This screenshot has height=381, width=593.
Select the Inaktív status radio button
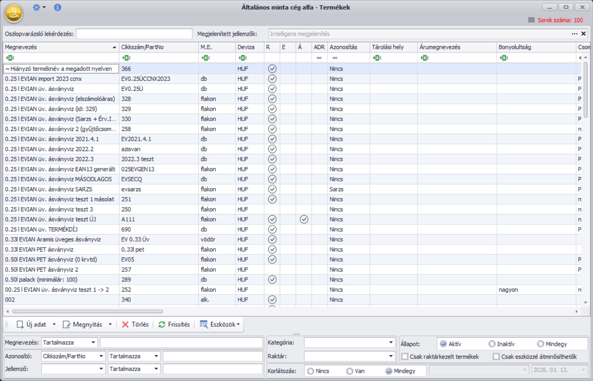pos(492,344)
